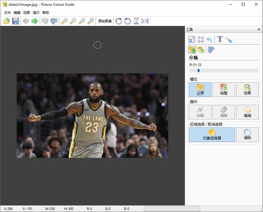This screenshot has width=263, height=212.
Task: Open the 视图 menu
Action: [27, 13]
